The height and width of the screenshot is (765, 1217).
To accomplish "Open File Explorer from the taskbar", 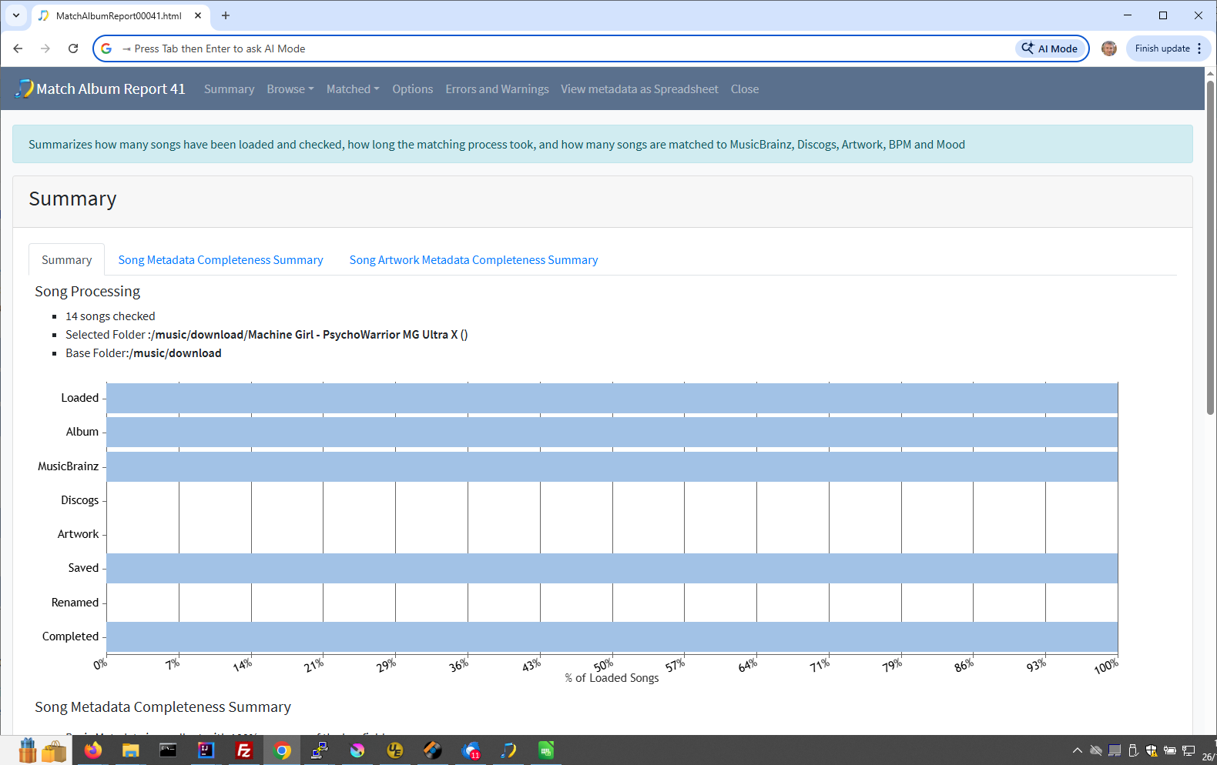I will tap(130, 750).
